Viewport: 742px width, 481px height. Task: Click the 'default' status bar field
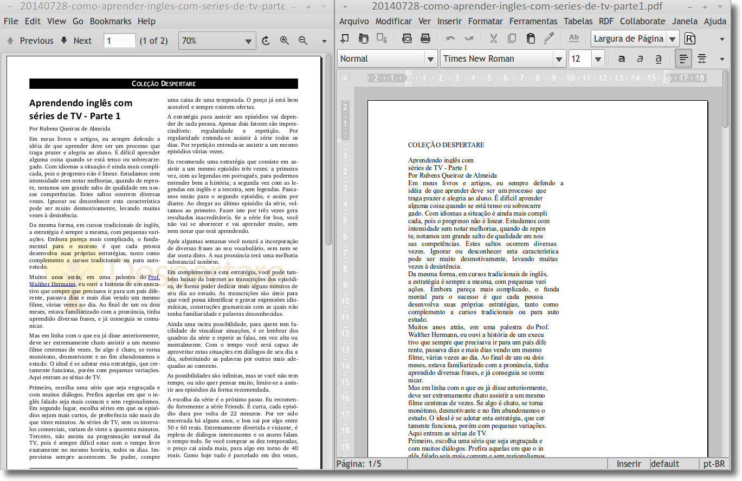(674, 464)
